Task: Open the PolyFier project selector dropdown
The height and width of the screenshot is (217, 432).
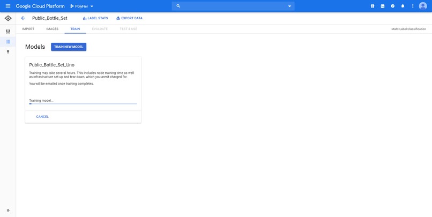Action: pyautogui.click(x=82, y=6)
